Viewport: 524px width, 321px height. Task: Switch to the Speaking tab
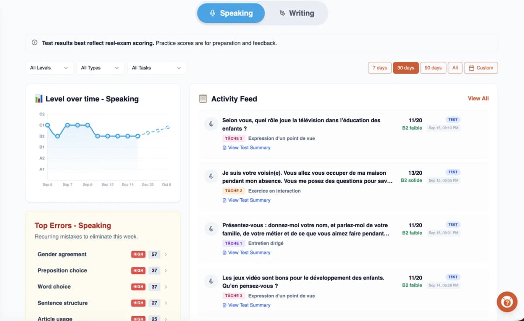click(231, 13)
